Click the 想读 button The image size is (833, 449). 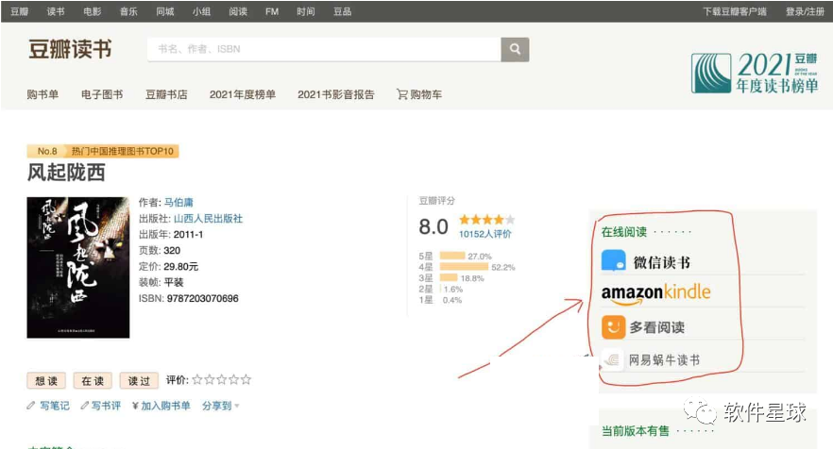click(x=46, y=380)
